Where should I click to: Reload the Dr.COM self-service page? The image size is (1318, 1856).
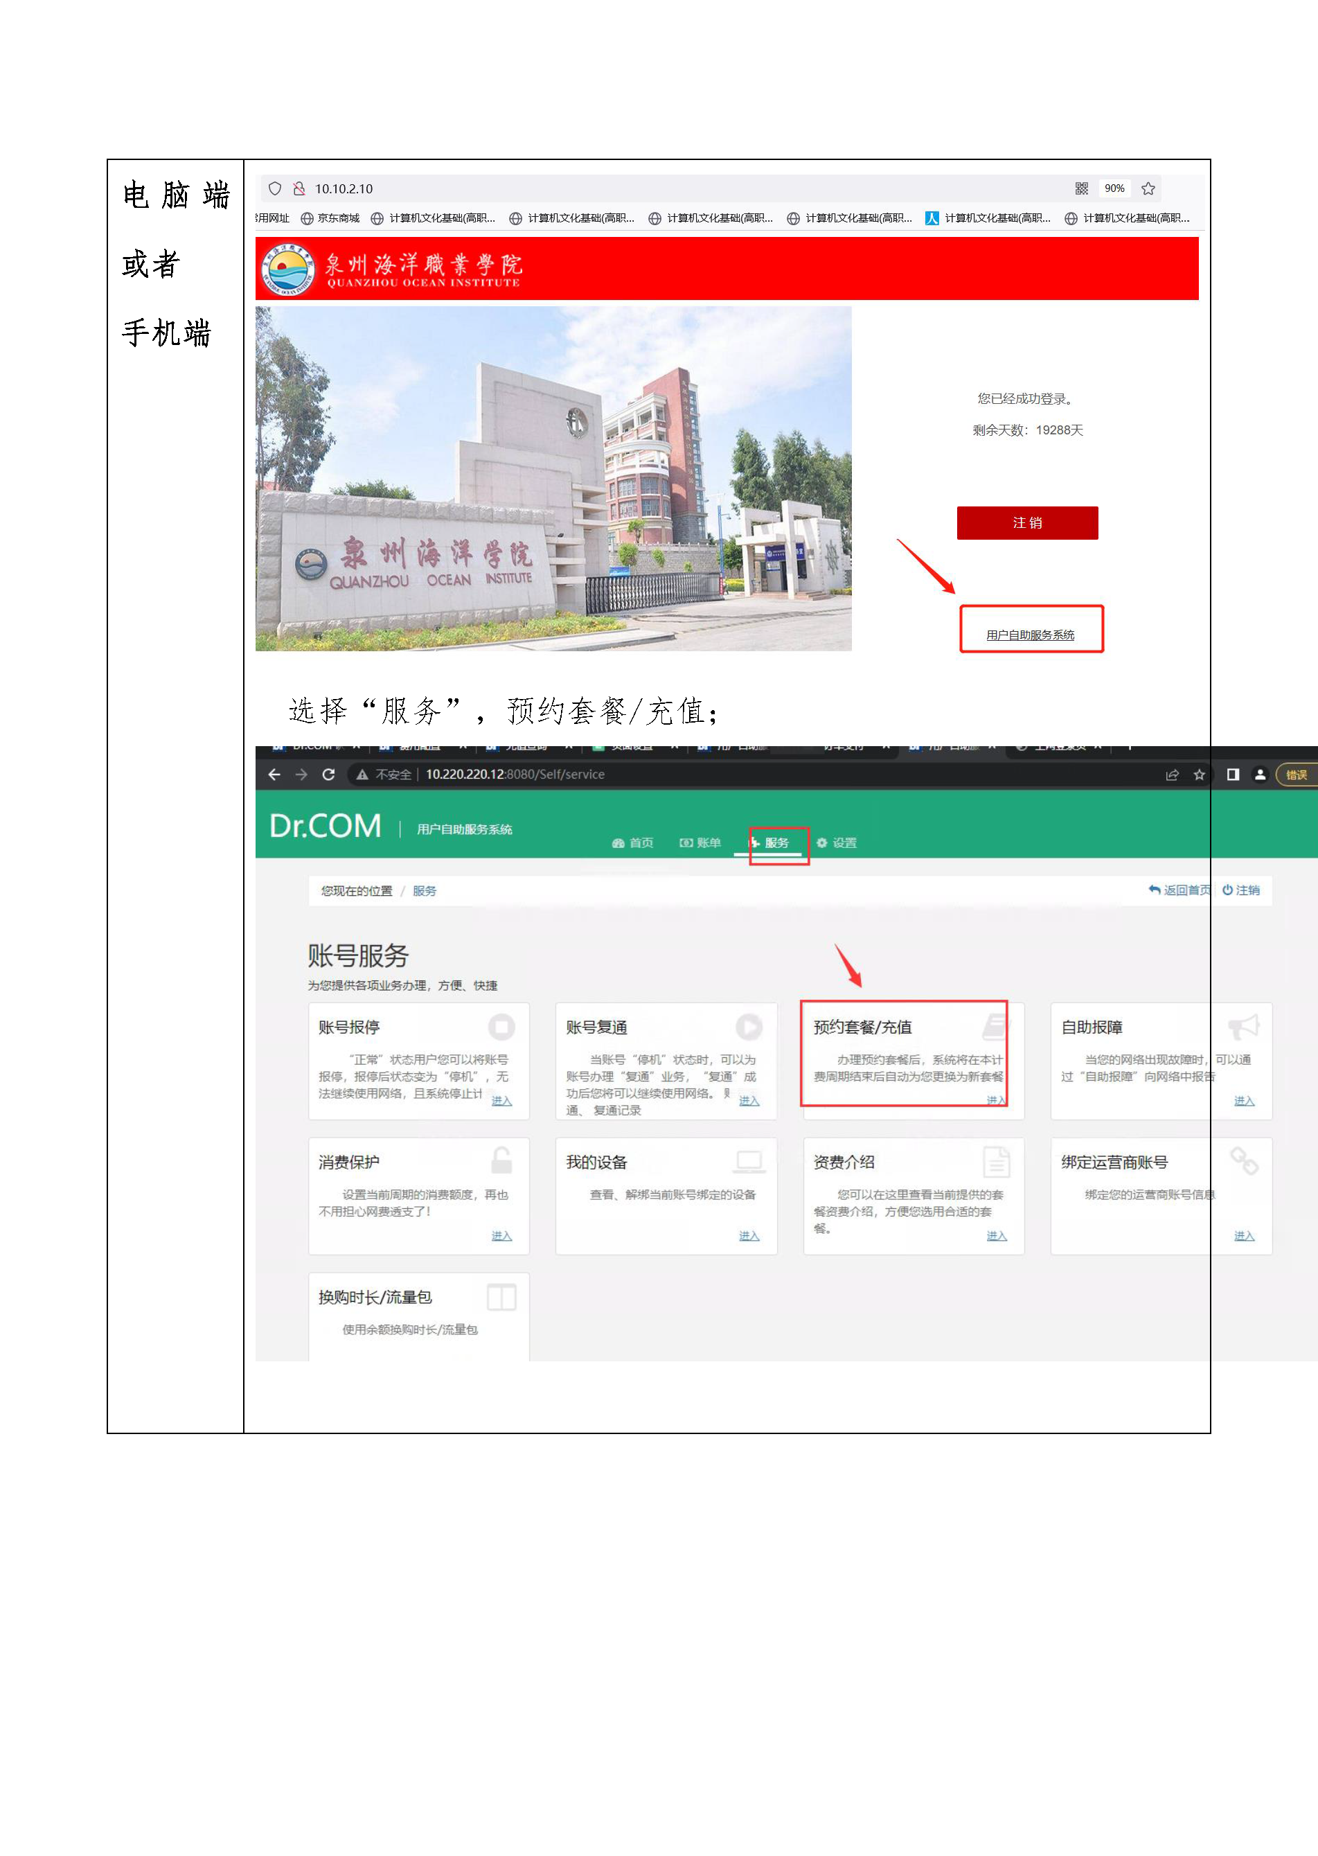click(x=329, y=775)
